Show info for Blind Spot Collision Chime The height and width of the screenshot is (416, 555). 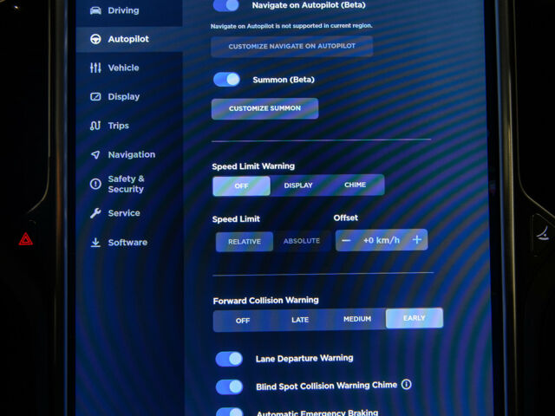407,384
